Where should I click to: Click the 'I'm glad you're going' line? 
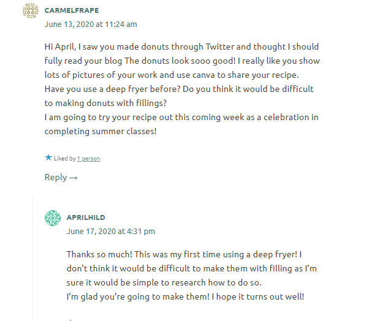(185, 296)
